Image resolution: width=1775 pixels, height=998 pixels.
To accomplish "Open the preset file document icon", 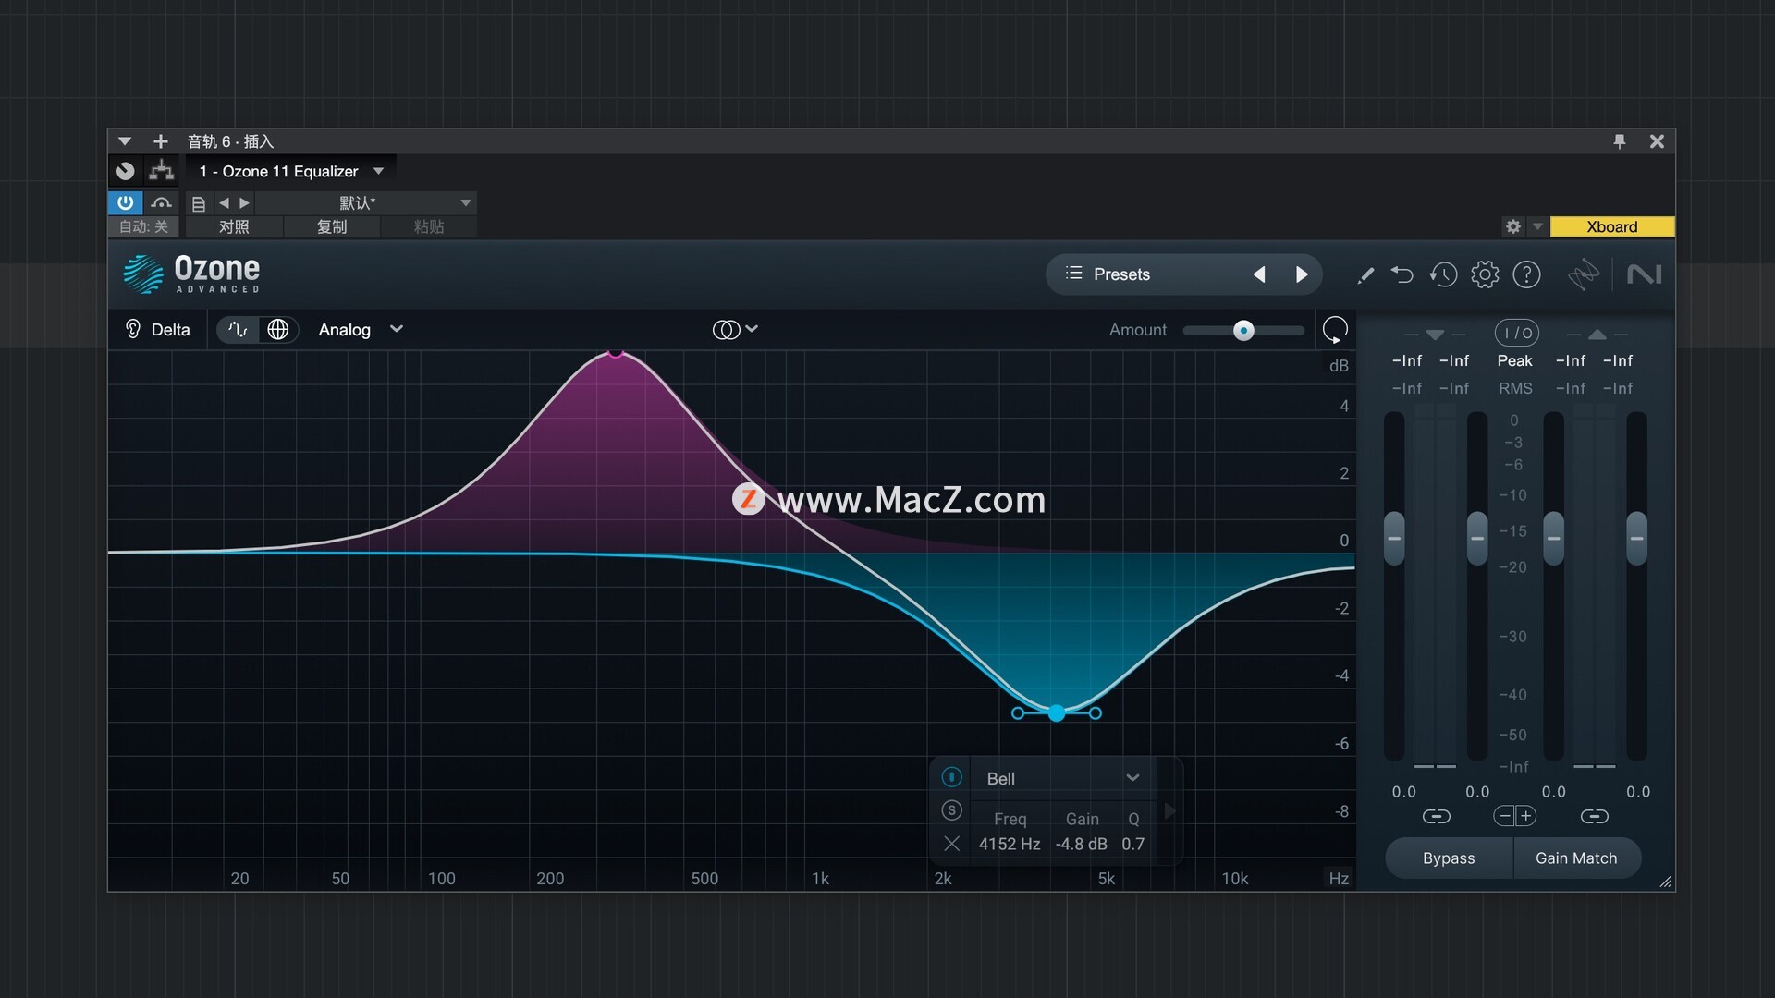I will click(x=198, y=203).
